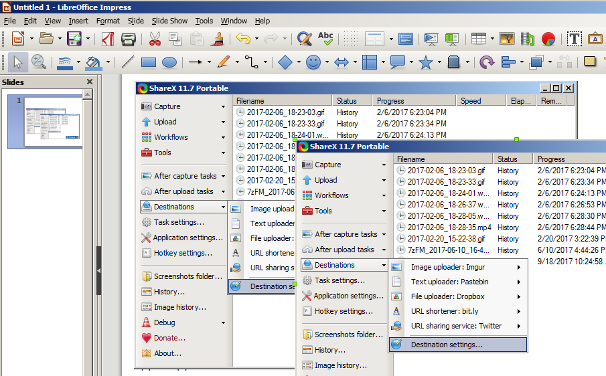Click the Open folder icon
This screenshot has width=606, height=376.
[x=46, y=39]
